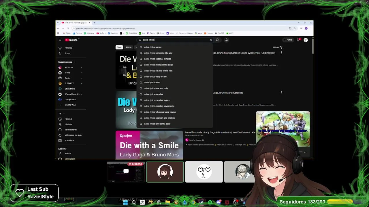Open the Windows Start button on taskbar
The width and height of the screenshot is (369, 207).
tap(125, 202)
